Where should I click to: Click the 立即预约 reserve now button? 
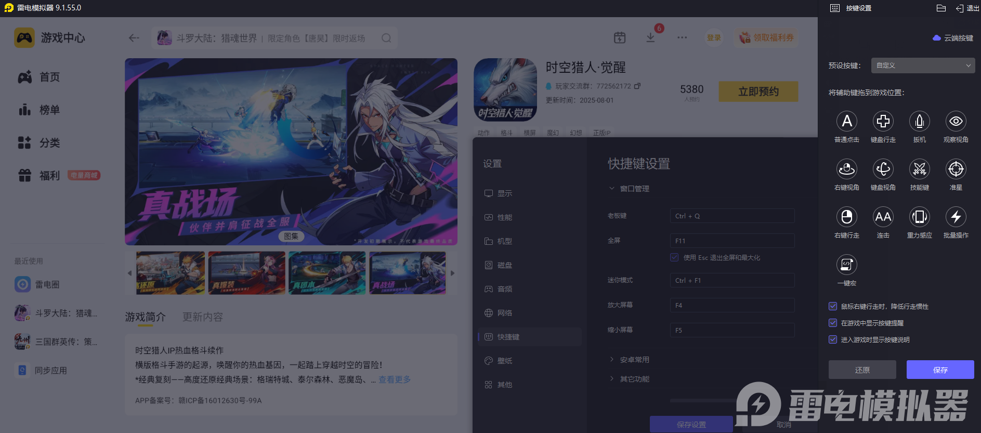pyautogui.click(x=758, y=91)
